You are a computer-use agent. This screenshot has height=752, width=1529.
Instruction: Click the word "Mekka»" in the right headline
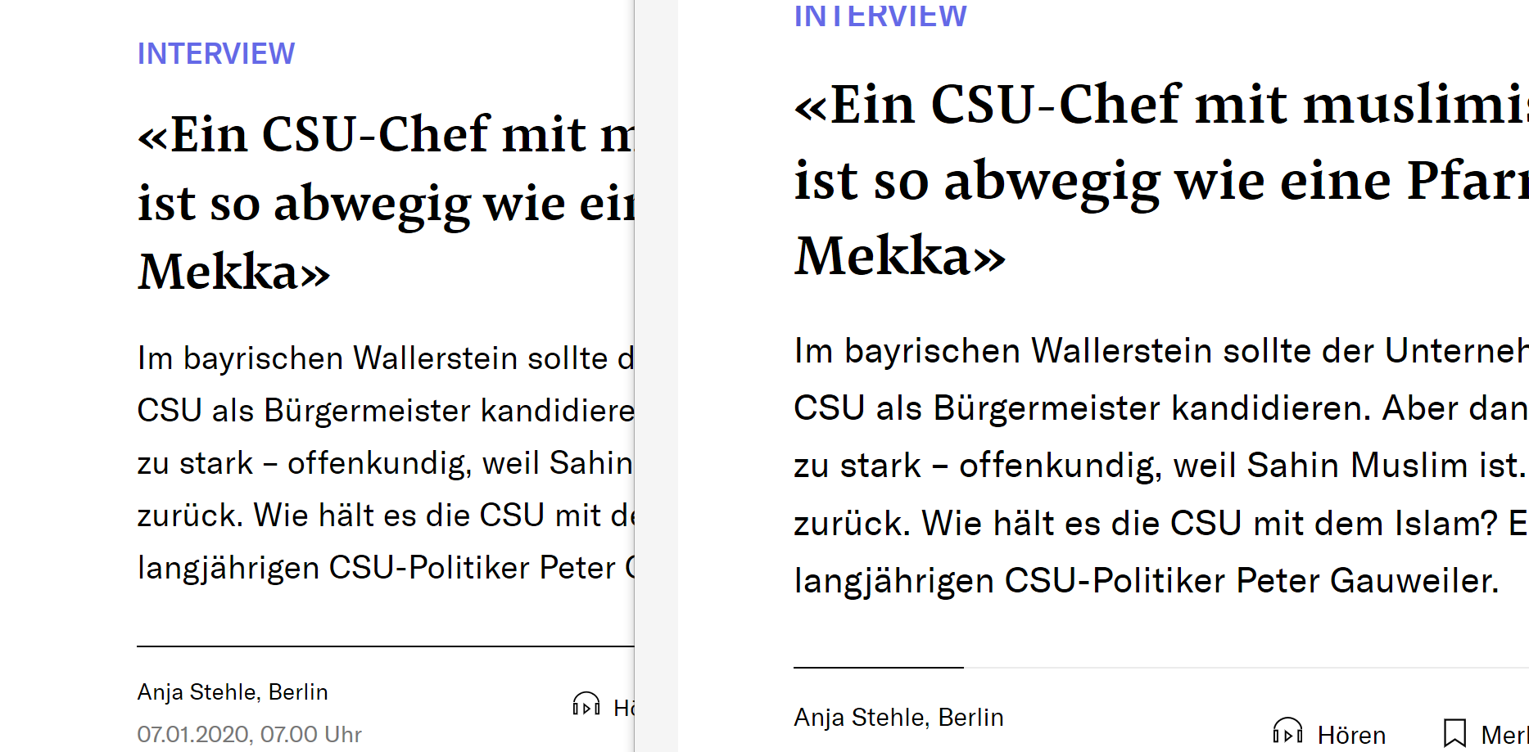coord(899,256)
